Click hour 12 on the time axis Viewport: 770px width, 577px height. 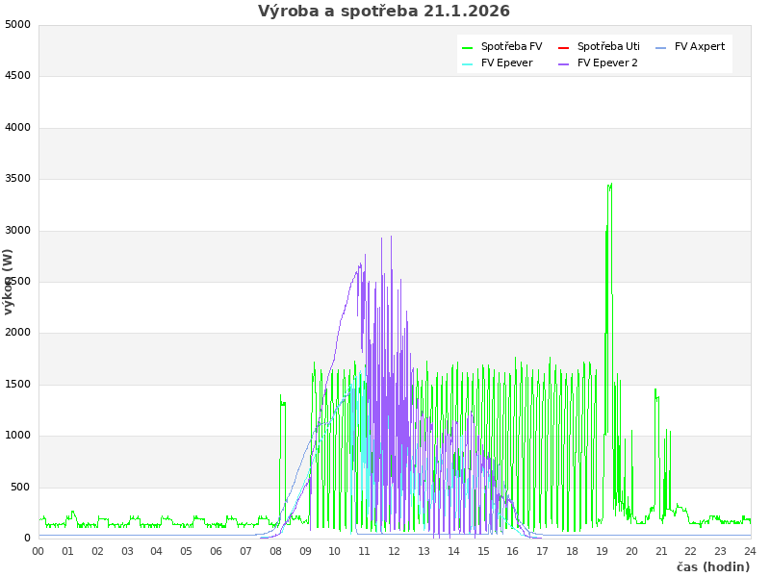[394, 551]
